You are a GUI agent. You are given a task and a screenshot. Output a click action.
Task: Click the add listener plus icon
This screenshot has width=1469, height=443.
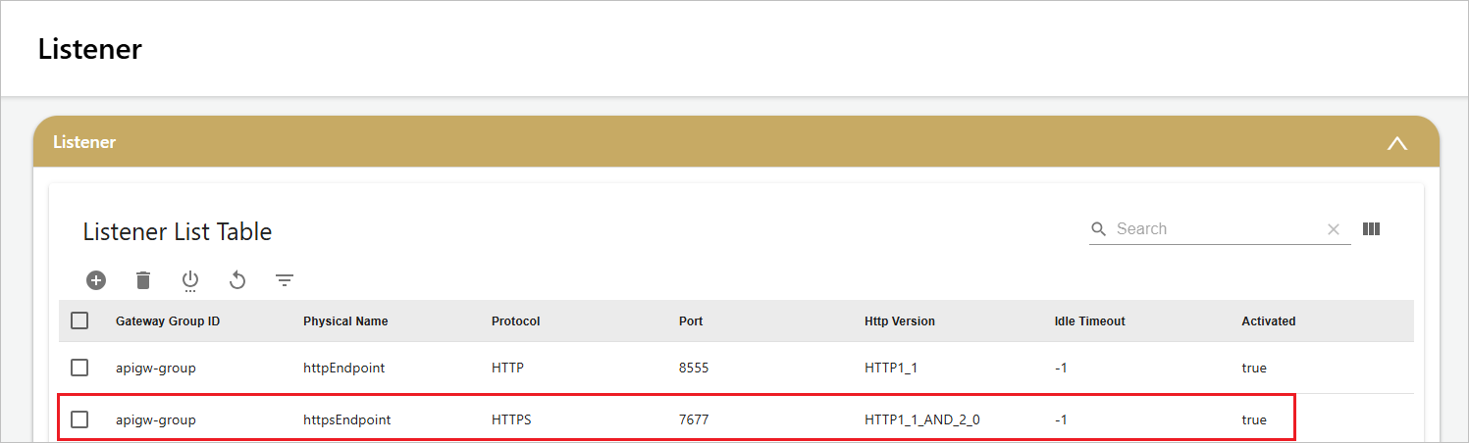[96, 280]
